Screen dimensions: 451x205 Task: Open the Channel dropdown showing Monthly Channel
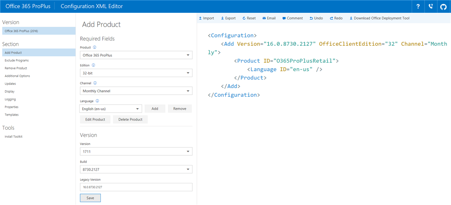point(136,91)
